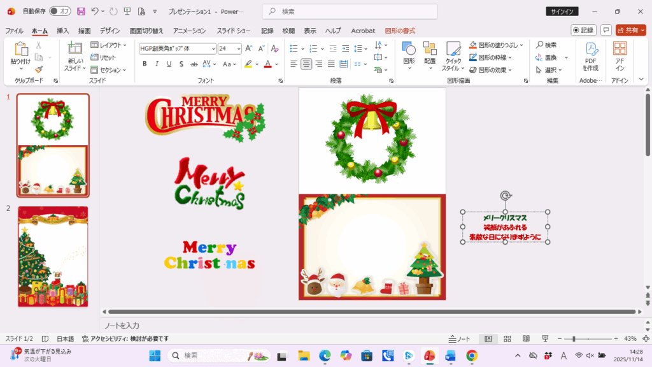The width and height of the screenshot is (652, 367).
Task: Toggle the 自動保存 switch
Action: [60, 11]
